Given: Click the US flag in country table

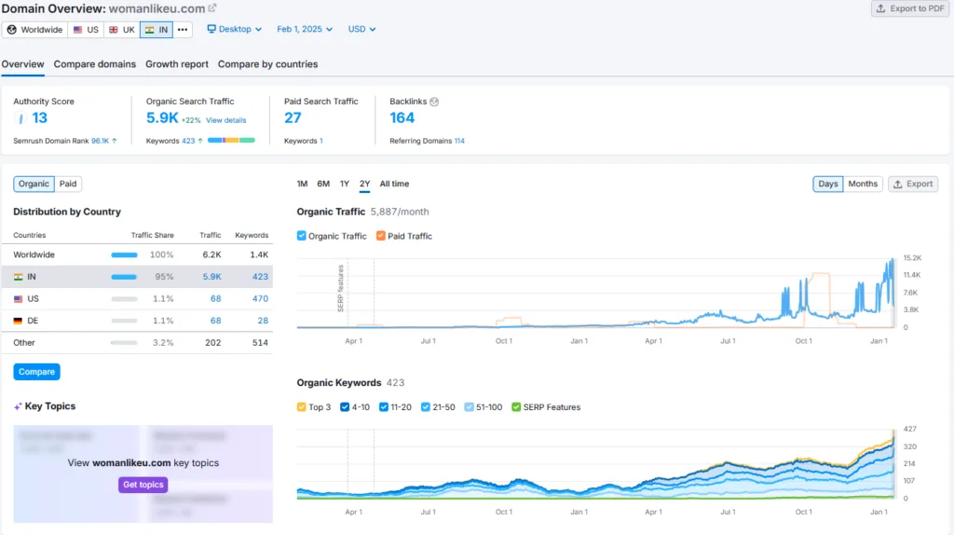Looking at the screenshot, I should tap(19, 299).
